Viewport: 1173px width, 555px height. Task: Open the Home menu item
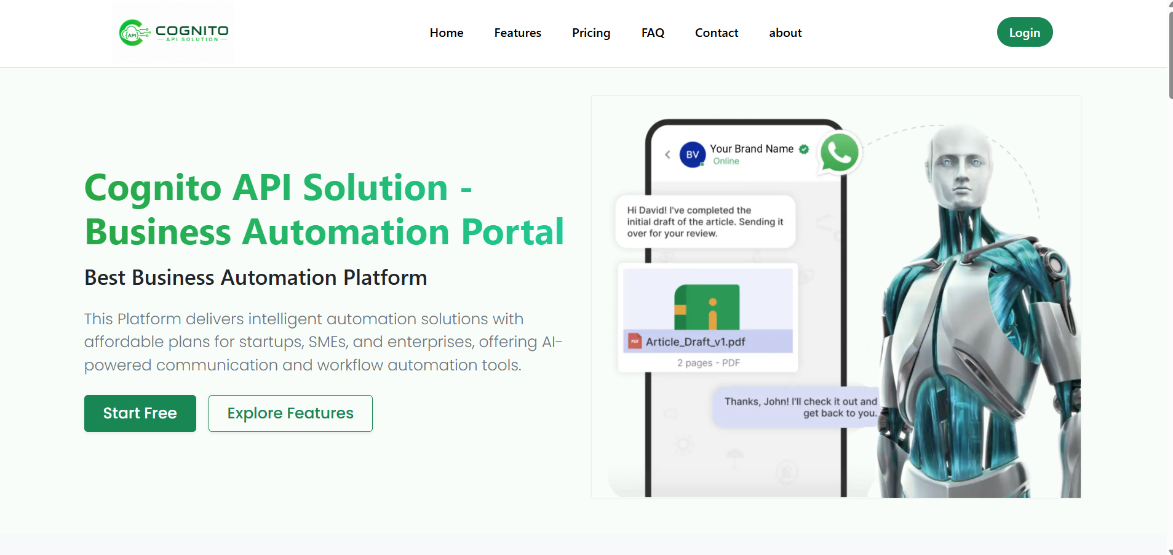447,33
